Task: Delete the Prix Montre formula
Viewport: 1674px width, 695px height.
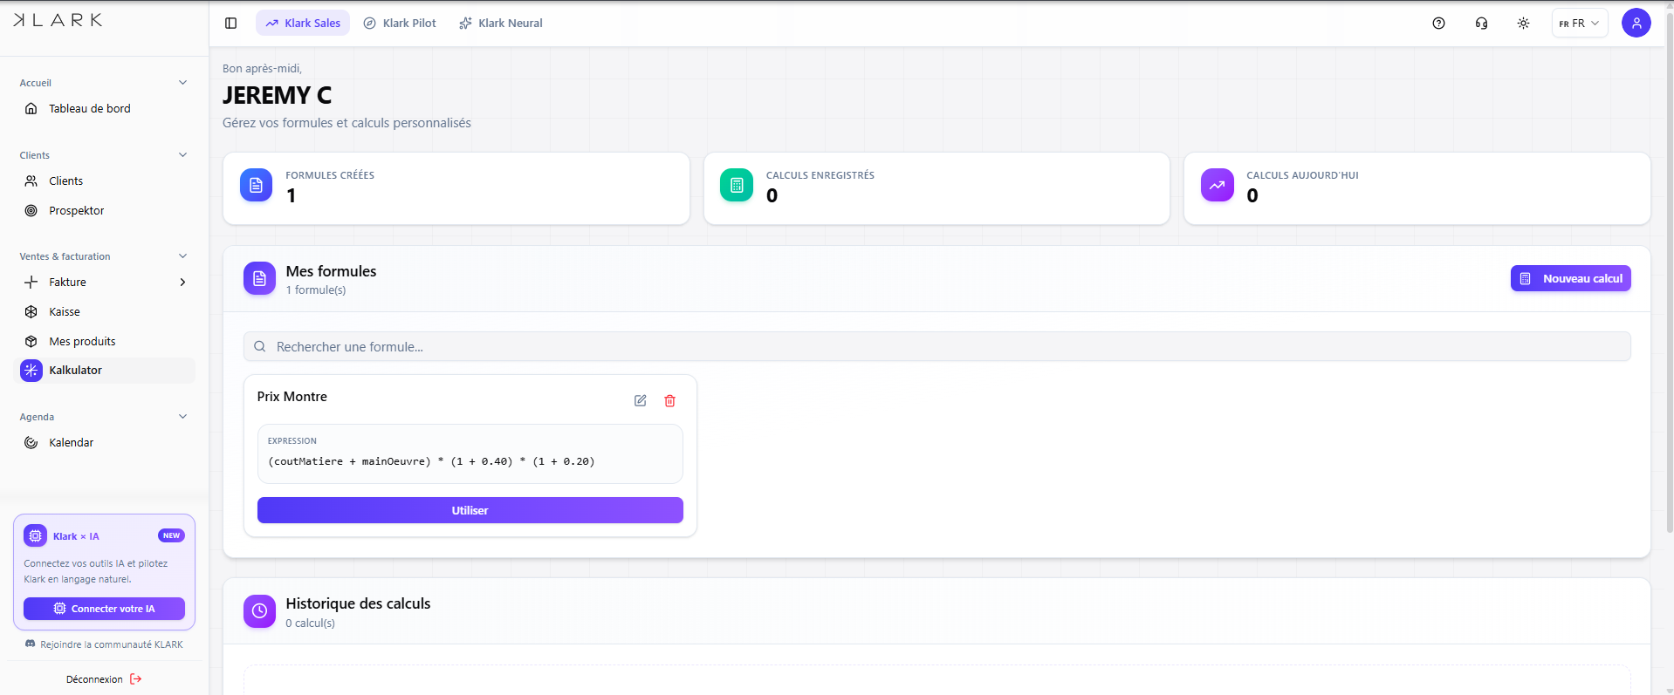Action: pos(669,400)
